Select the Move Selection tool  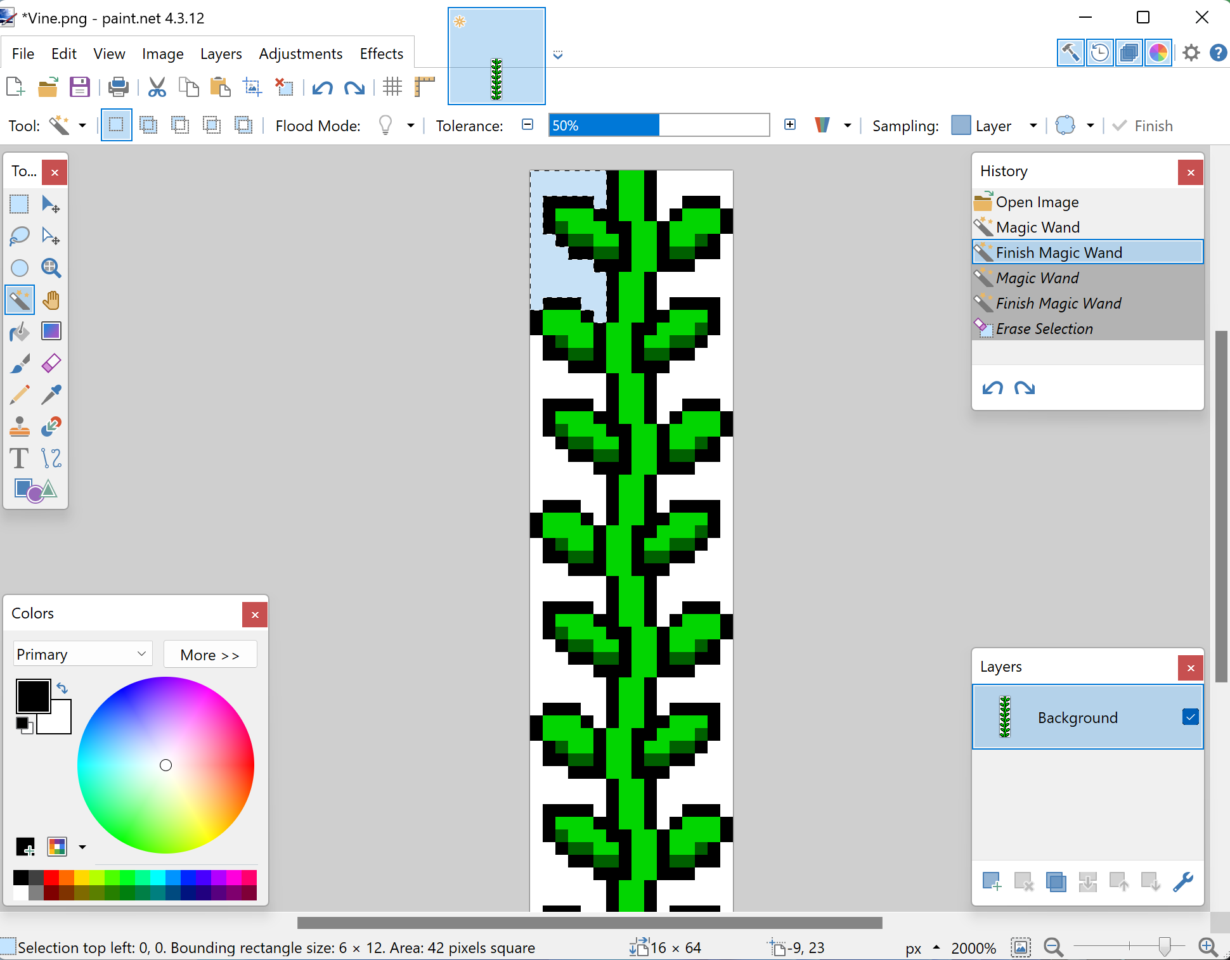point(51,236)
